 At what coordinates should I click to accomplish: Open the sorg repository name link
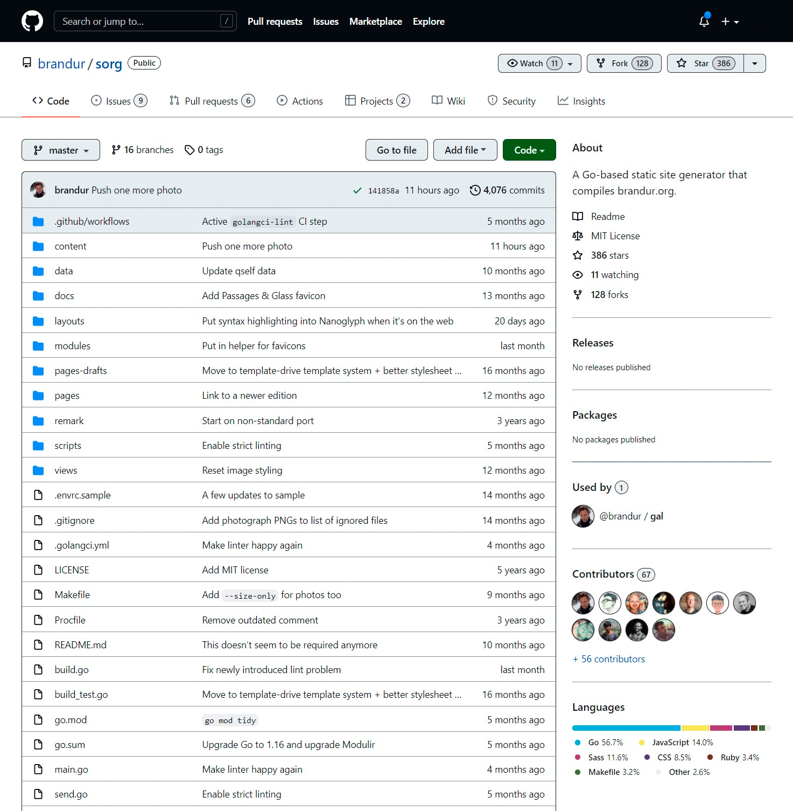pos(109,64)
